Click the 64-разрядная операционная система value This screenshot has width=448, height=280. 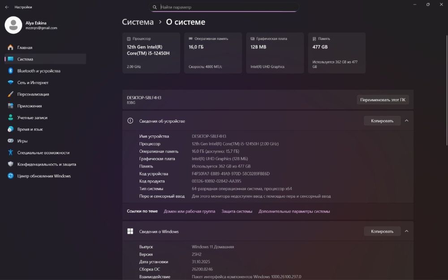pos(242,188)
